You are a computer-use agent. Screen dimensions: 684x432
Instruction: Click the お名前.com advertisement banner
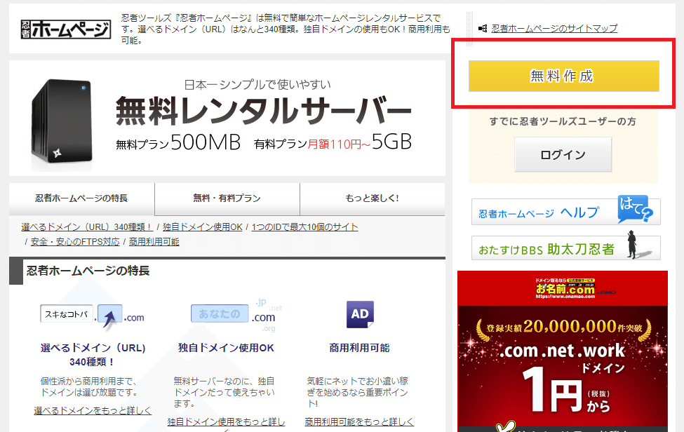pos(563,351)
